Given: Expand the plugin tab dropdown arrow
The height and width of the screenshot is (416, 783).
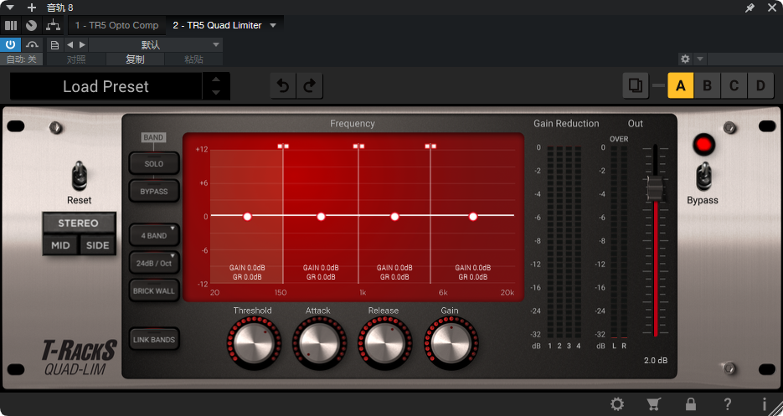Looking at the screenshot, I should point(273,25).
